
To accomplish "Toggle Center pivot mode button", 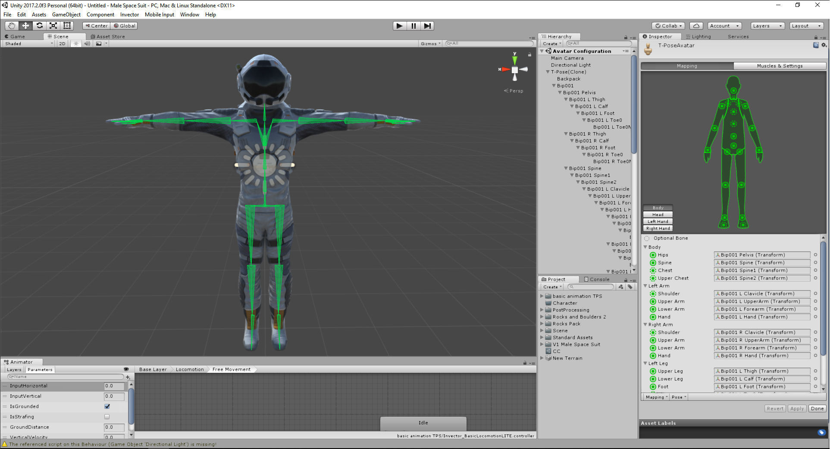I will (97, 26).
